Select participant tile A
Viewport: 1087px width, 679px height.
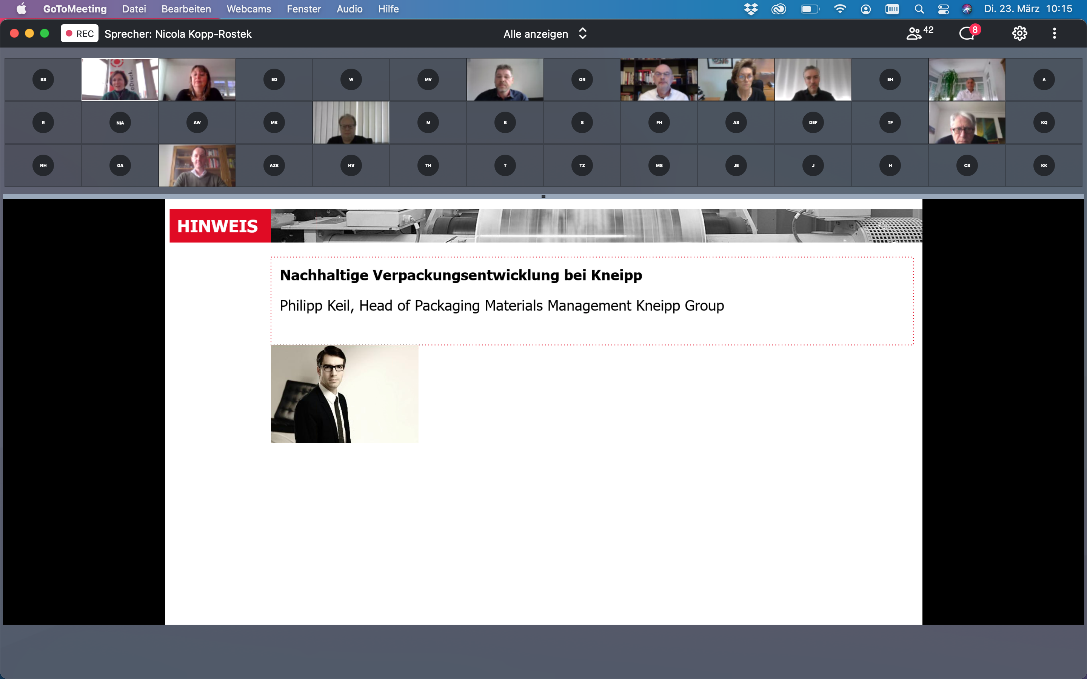click(x=1044, y=80)
